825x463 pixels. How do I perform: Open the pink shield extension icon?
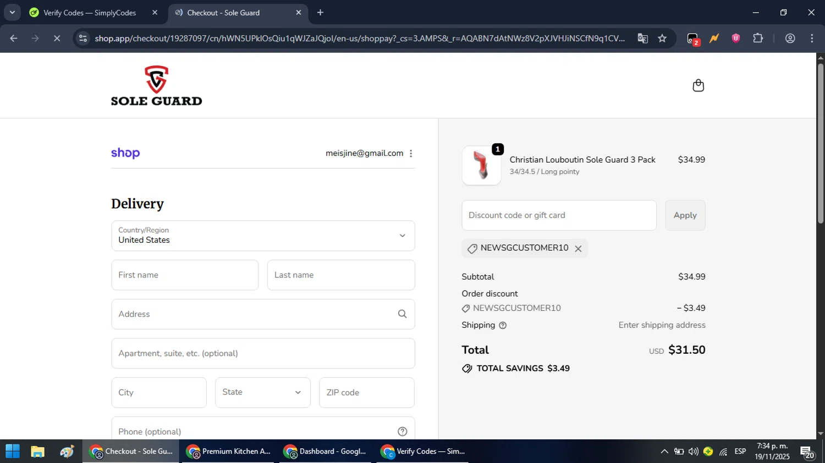pyautogui.click(x=736, y=38)
